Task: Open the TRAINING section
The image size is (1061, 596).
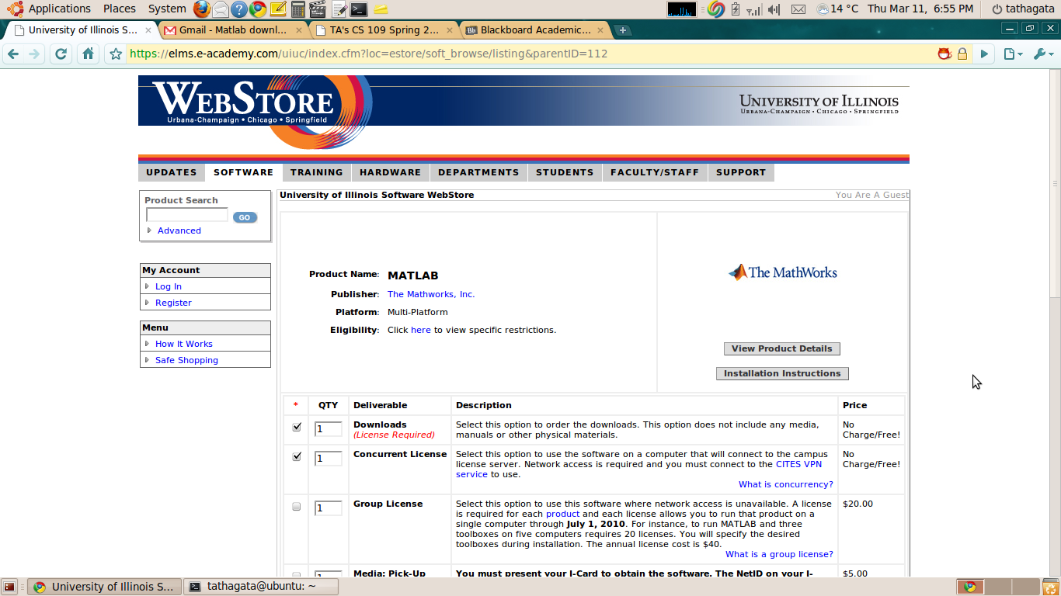Action: (x=316, y=172)
